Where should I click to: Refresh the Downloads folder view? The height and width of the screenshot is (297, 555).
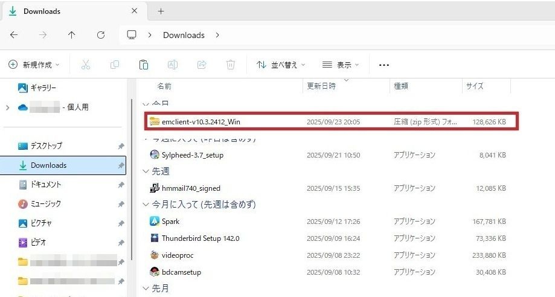pyautogui.click(x=101, y=35)
